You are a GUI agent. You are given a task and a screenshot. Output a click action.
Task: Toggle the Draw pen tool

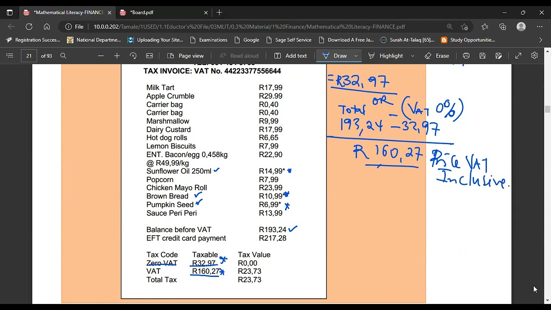pyautogui.click(x=335, y=56)
